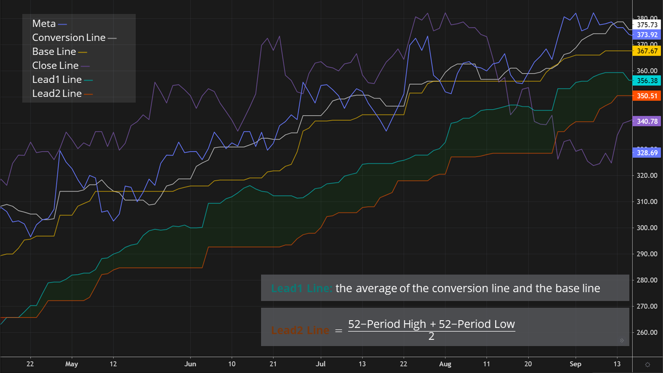The width and height of the screenshot is (663, 373).
Task: Click the purple 340.78 price tag
Action: point(647,121)
